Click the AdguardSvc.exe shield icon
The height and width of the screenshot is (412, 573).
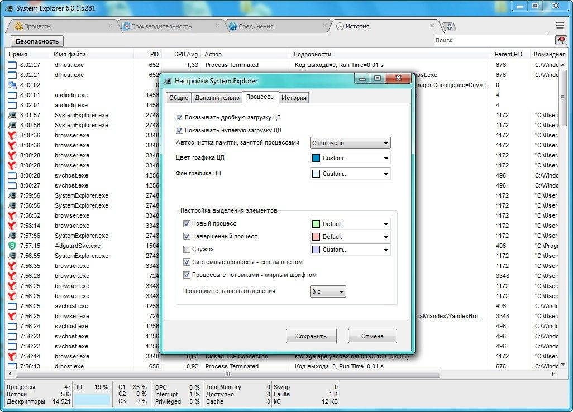(x=12, y=246)
